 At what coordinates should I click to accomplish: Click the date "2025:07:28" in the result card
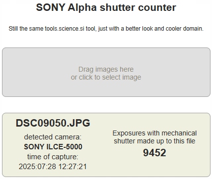37,167
